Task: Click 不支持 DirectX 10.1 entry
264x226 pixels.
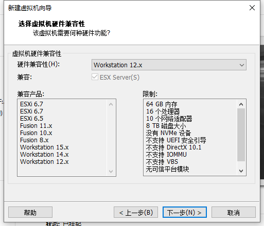Action: [173, 147]
